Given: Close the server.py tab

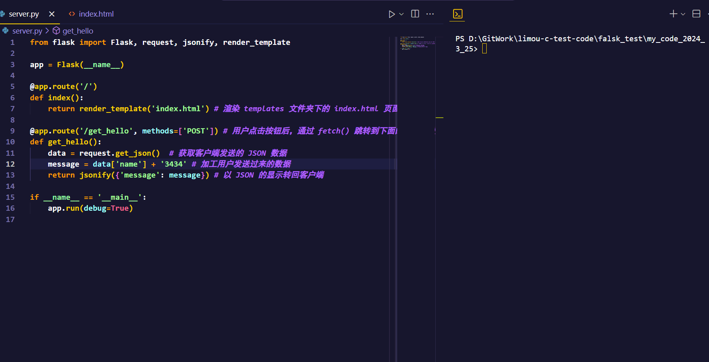Looking at the screenshot, I should 52,14.
